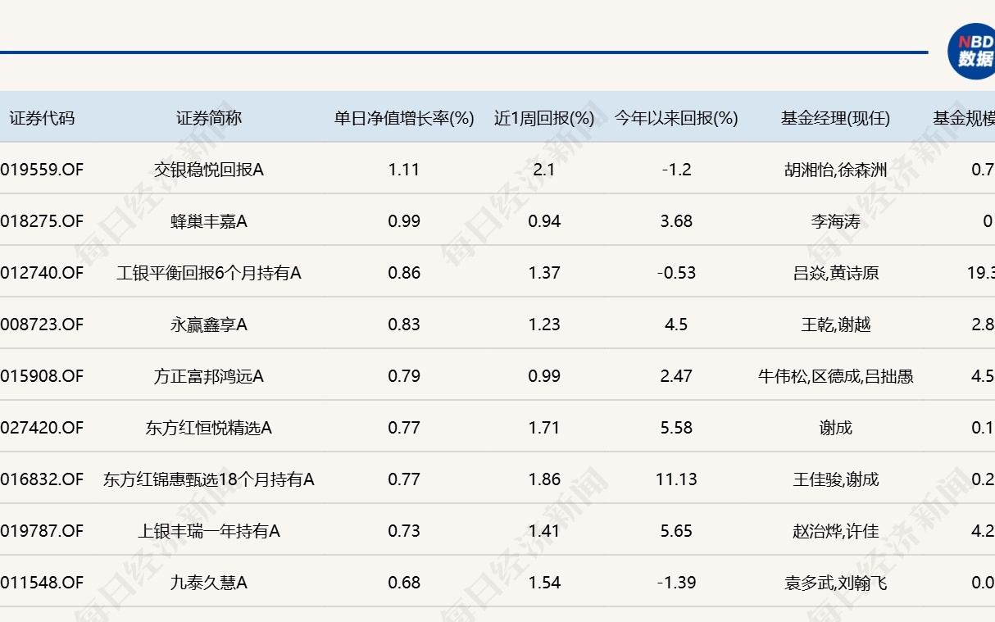Click fund name 交银稳悦回报A
Viewport: 995px width, 622px height.
pyautogui.click(x=209, y=170)
